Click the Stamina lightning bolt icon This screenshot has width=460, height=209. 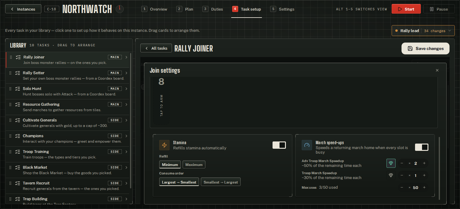click(164, 145)
